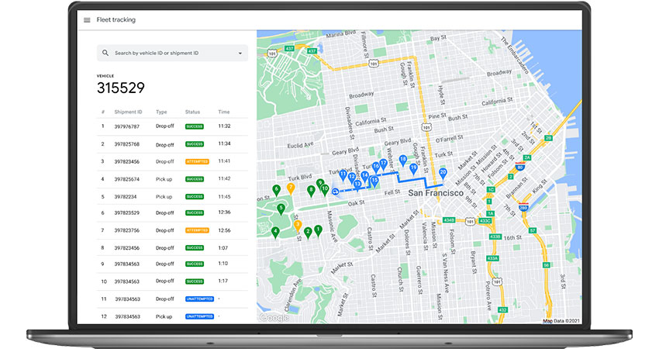Select green map pin 5
659x349 pixels.
coord(281,209)
